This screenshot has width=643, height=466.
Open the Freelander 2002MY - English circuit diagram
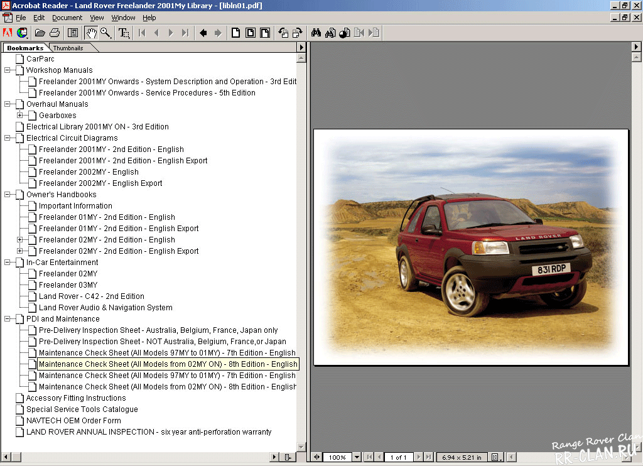click(89, 172)
